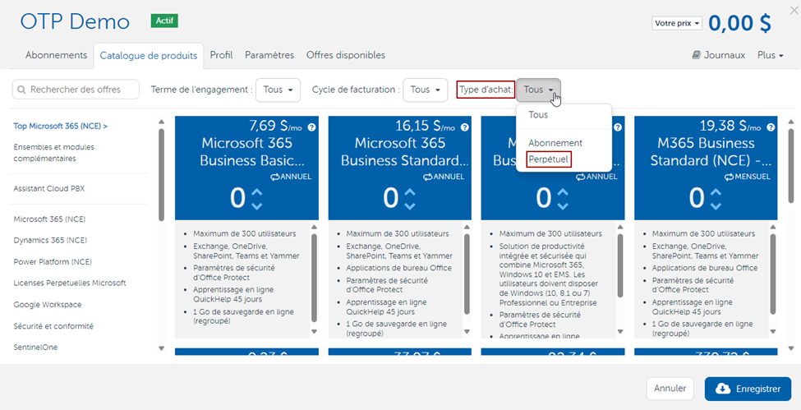Viewport: 801px width, 410px height.
Task: Focus the Rechercher des offres search field
Action: [76, 90]
